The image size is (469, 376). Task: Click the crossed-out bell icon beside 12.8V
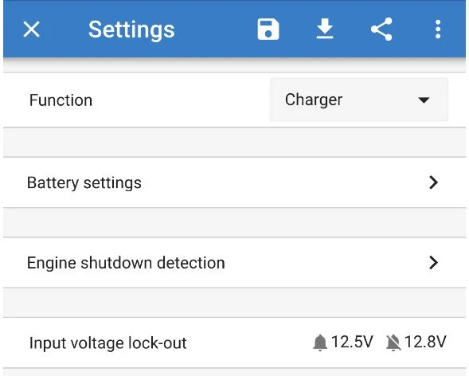(x=393, y=343)
